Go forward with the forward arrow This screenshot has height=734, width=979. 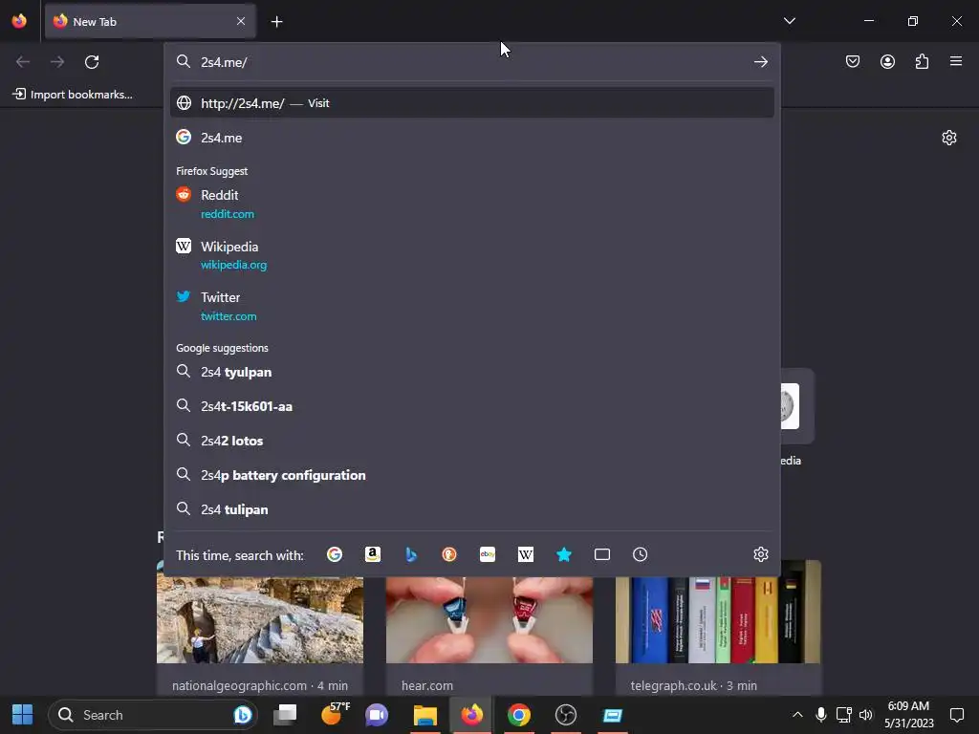pos(57,62)
